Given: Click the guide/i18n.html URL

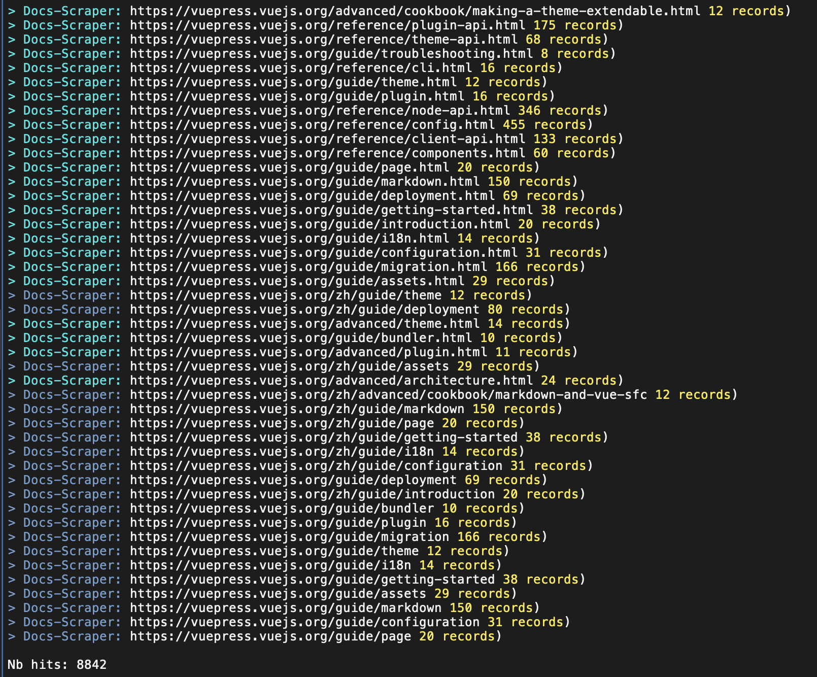Looking at the screenshot, I should (x=290, y=239).
